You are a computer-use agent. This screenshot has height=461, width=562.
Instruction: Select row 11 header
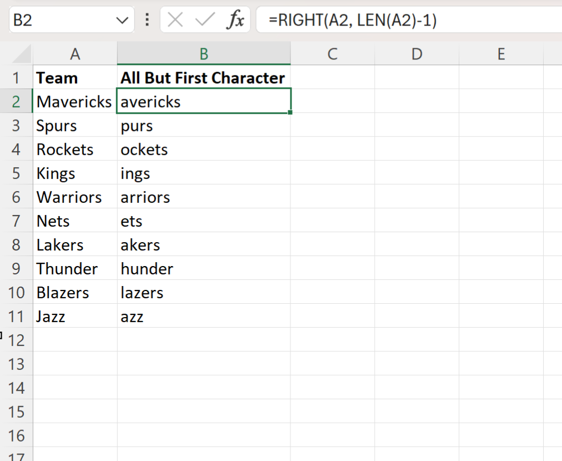click(x=16, y=316)
